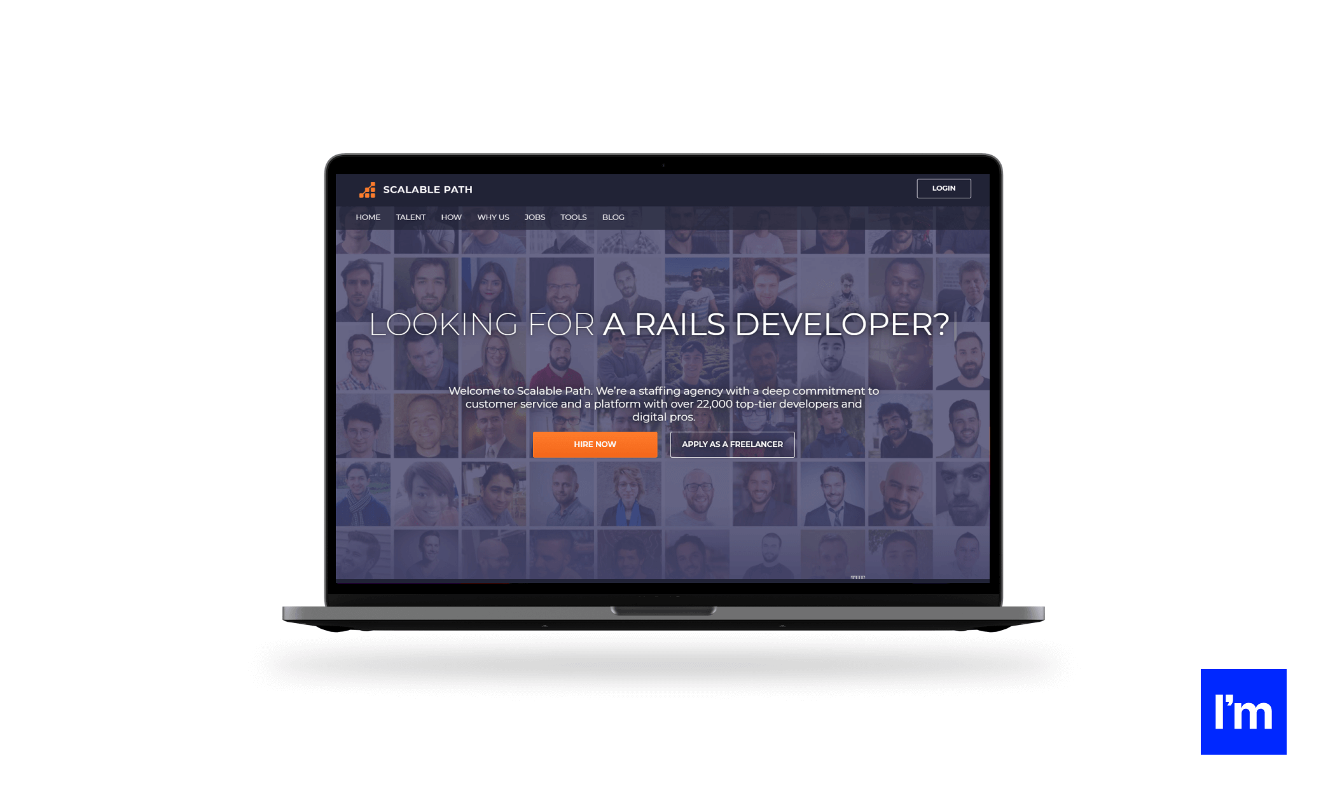Image resolution: width=1328 pixels, height=796 pixels.
Task: Click the orange HIRE NOW button
Action: (594, 444)
